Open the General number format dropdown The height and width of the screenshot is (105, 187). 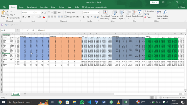pos(97,12)
